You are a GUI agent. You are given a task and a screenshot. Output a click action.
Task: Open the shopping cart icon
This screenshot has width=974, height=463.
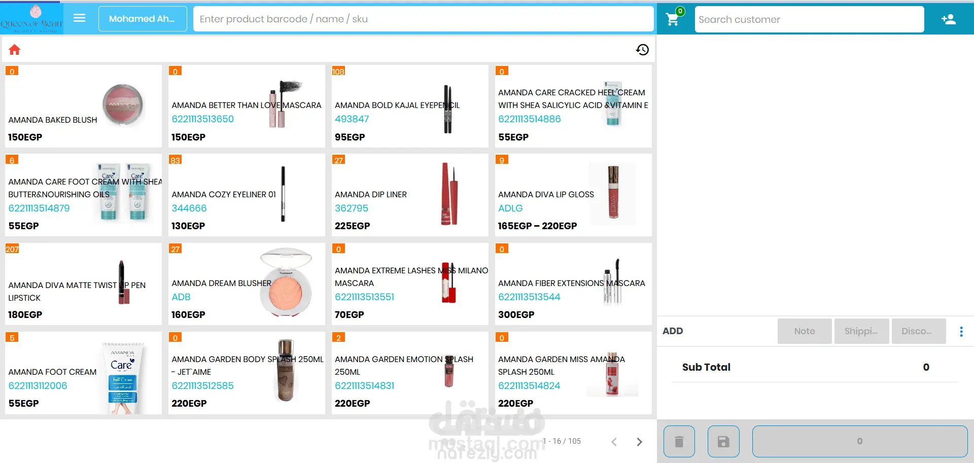click(673, 19)
